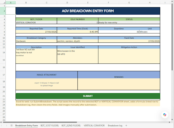The height and width of the screenshot is (128, 174).
Task: Select column A header
Action: coord(11,3)
